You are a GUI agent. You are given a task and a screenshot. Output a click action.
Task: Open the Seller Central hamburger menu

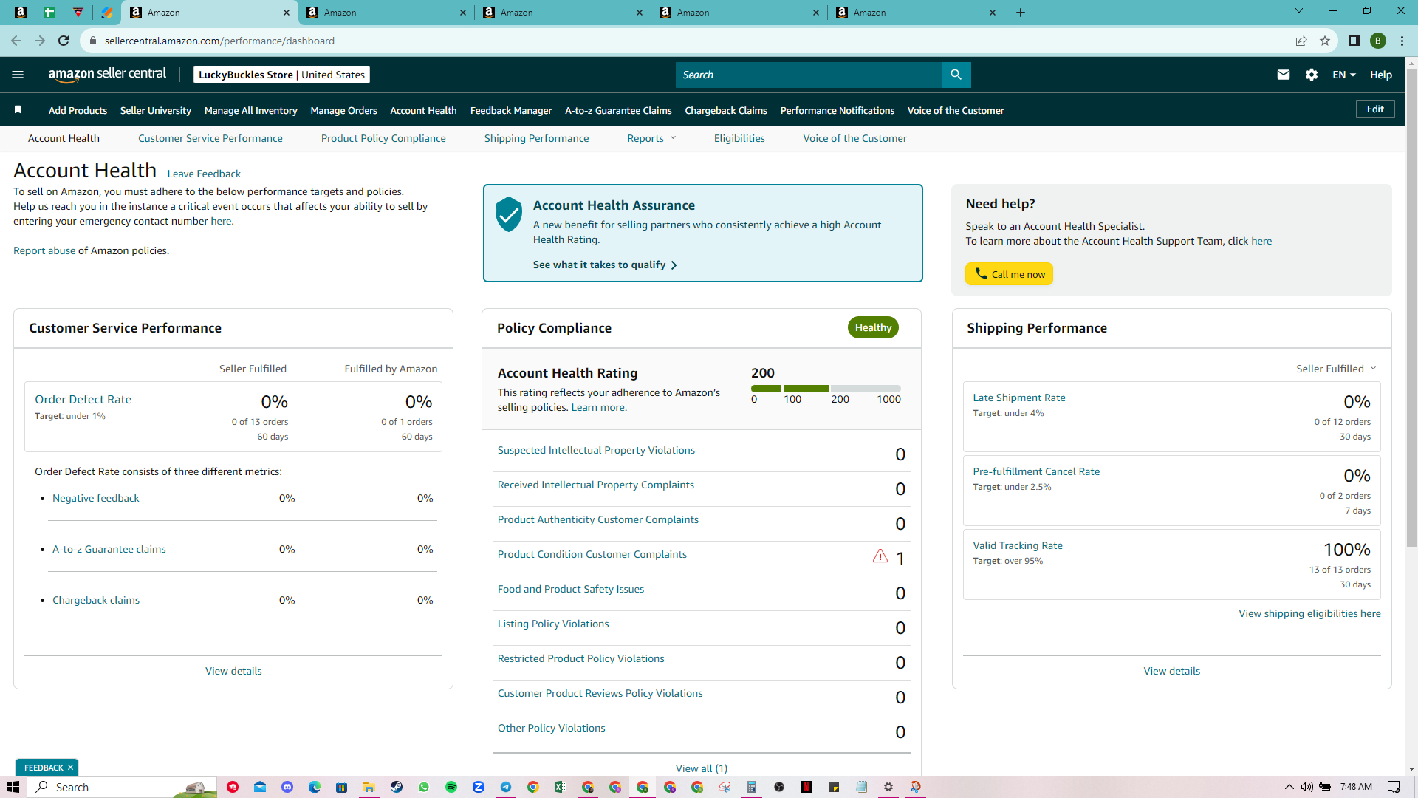(x=18, y=75)
